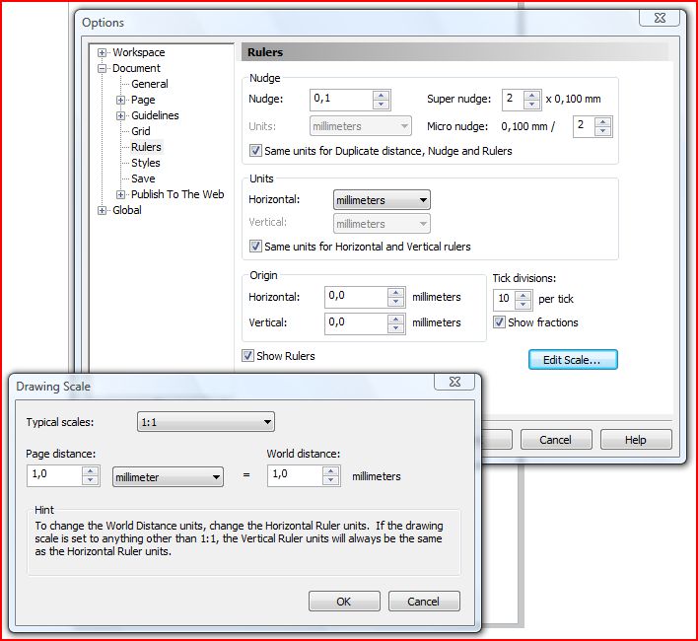The image size is (698, 641).
Task: Click the World distance value field
Action: click(295, 475)
